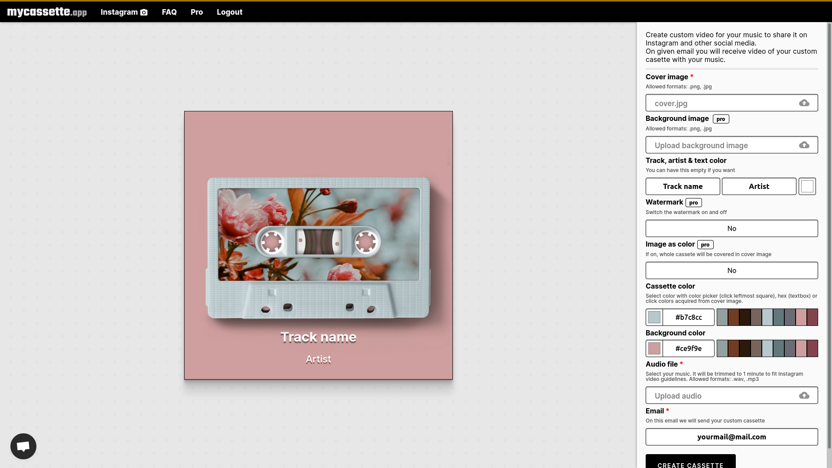This screenshot has width=832, height=468.
Task: Open the cassette color picker square
Action: 654,317
